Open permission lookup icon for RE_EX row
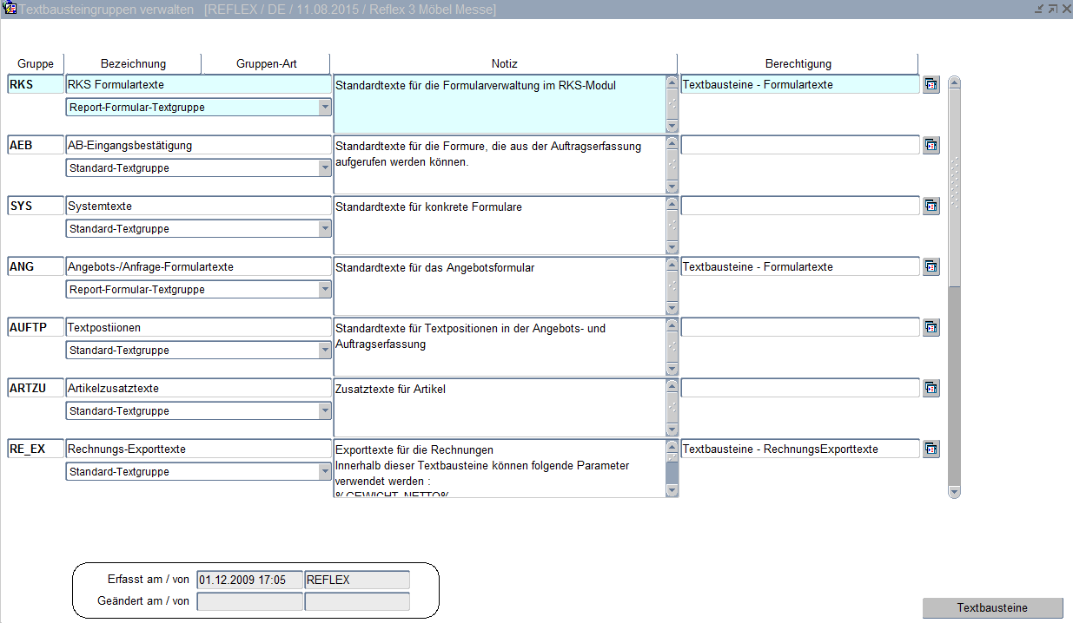The width and height of the screenshot is (1073, 623). 931,449
